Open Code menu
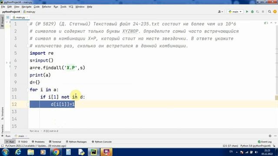Viewport: 278px width, 156px height. click(x=36, y=7)
